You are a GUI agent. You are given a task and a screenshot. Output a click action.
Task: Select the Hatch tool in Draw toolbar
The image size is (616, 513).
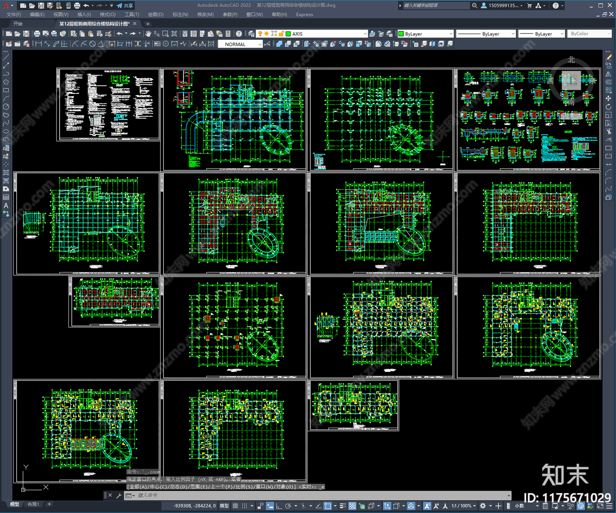click(x=6, y=172)
